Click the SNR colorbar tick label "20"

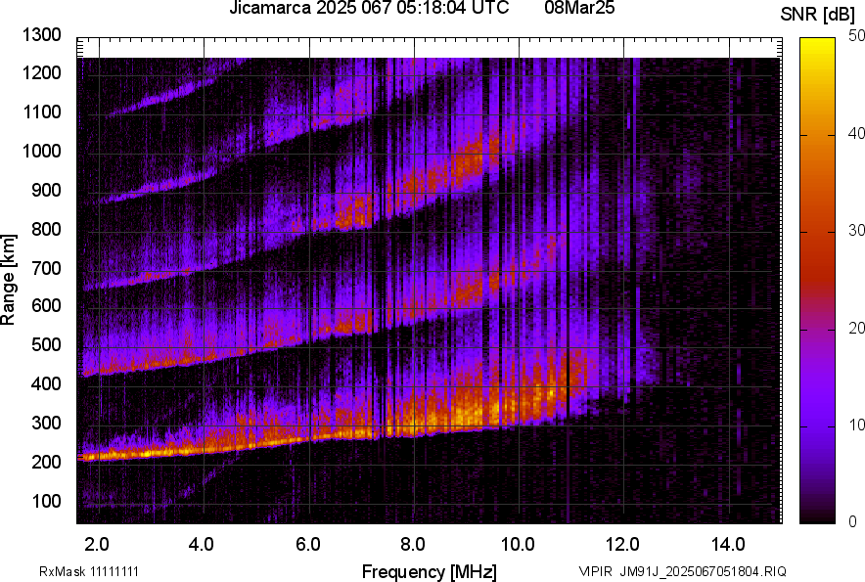pyautogui.click(x=856, y=329)
